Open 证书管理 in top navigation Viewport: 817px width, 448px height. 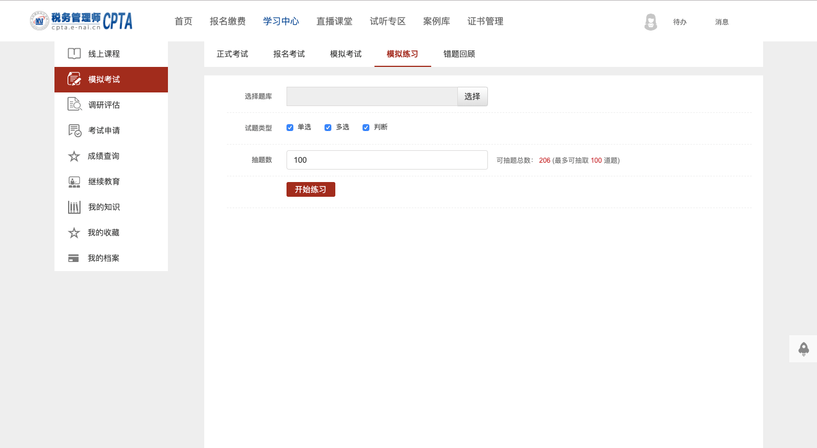[485, 21]
